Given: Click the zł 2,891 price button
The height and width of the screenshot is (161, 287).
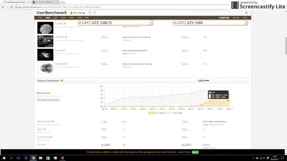Looking at the screenshot, I should (84, 23).
